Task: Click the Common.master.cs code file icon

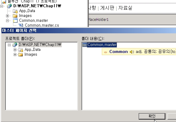Action: coord(21,25)
